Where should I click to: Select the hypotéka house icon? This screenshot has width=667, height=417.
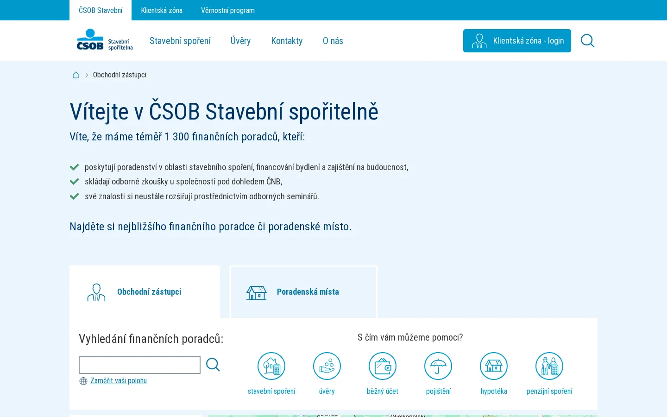494,366
